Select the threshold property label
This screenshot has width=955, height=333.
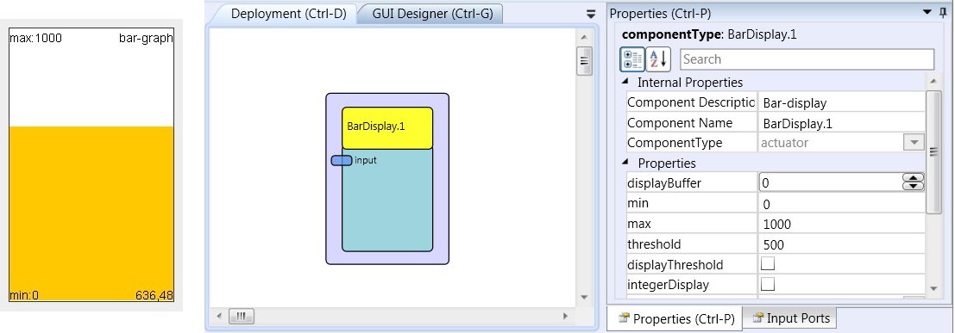(x=654, y=244)
